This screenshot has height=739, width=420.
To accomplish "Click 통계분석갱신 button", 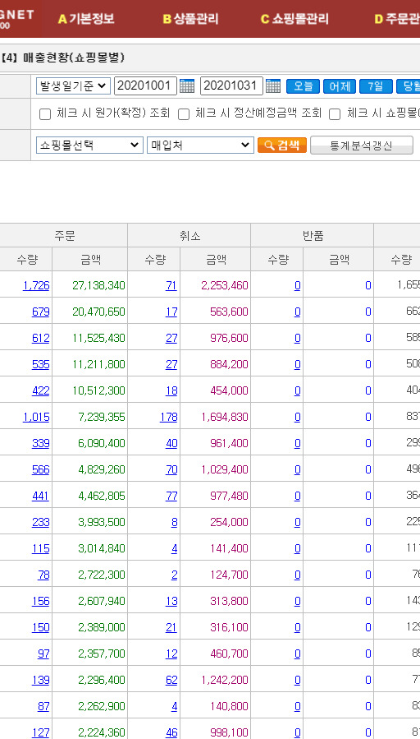I will (x=362, y=145).
